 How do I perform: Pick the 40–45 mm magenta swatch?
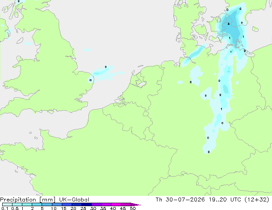pos(116,204)
